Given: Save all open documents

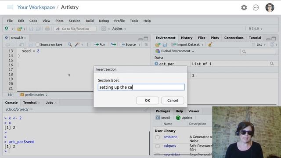Looking at the screenshot, I should coord(38,29).
